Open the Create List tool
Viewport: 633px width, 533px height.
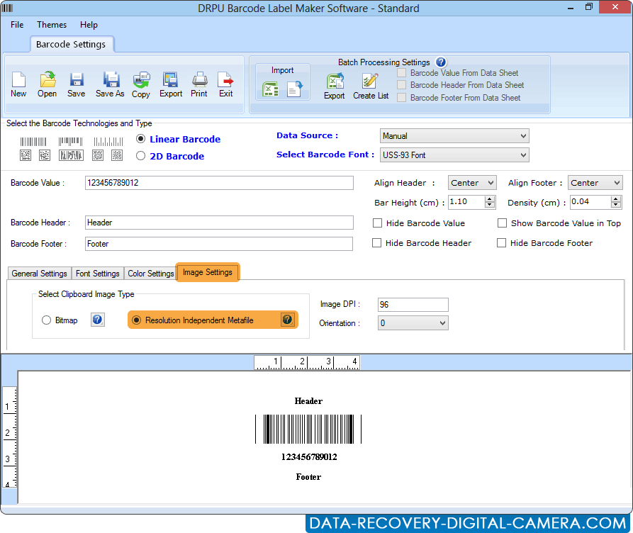(x=370, y=84)
